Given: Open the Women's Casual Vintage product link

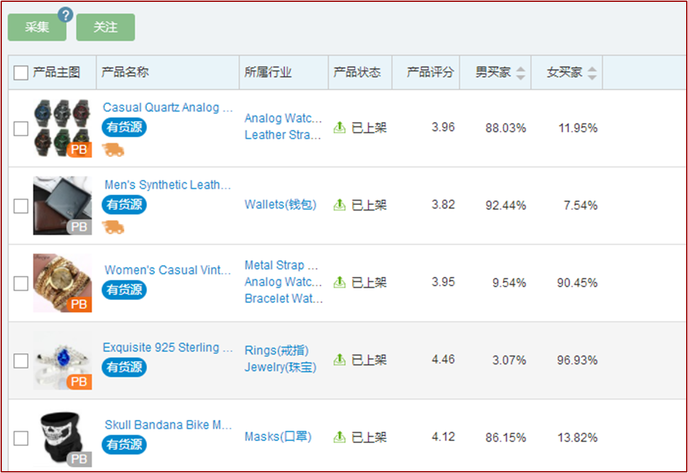Looking at the screenshot, I should [168, 270].
